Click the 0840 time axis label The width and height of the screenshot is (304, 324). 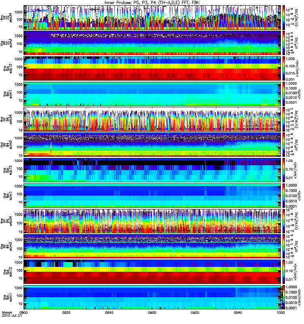[x=109, y=312]
